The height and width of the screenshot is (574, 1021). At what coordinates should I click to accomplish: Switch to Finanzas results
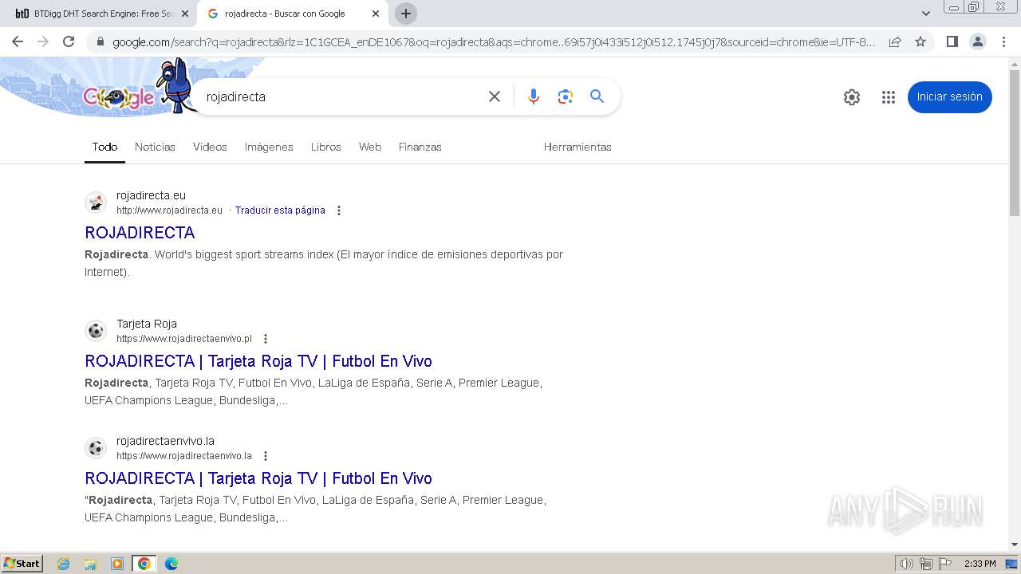tap(420, 147)
